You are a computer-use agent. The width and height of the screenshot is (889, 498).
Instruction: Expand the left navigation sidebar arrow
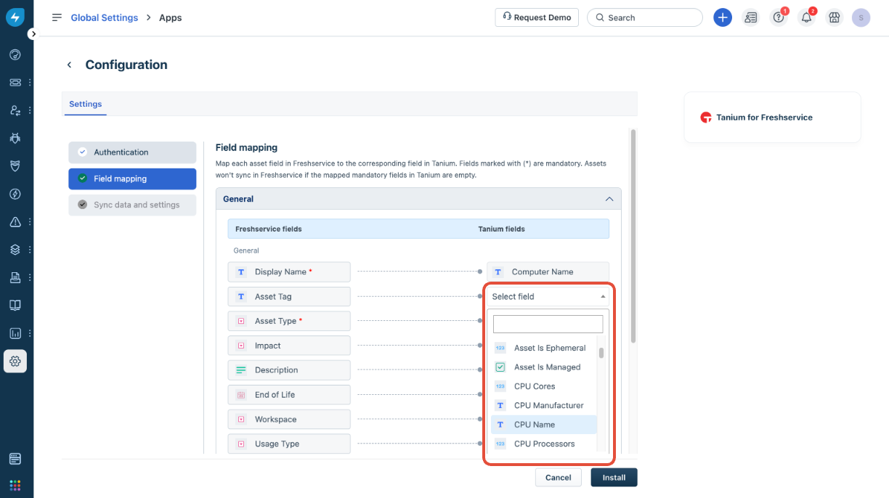(x=33, y=34)
